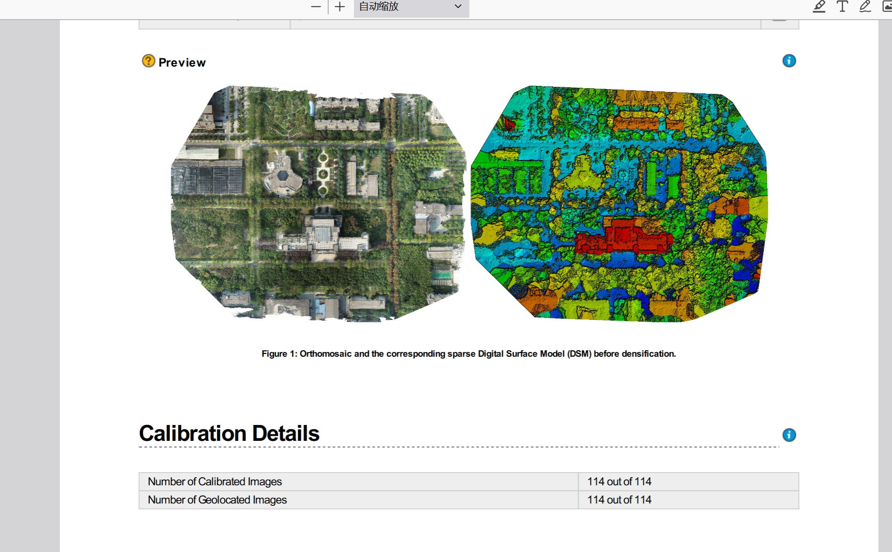Click the Number of Geolocated Images cell

click(x=217, y=500)
